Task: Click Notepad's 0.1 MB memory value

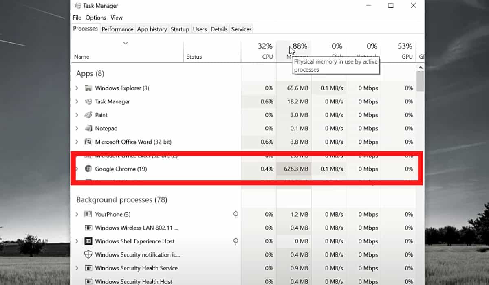Action: 299,128
